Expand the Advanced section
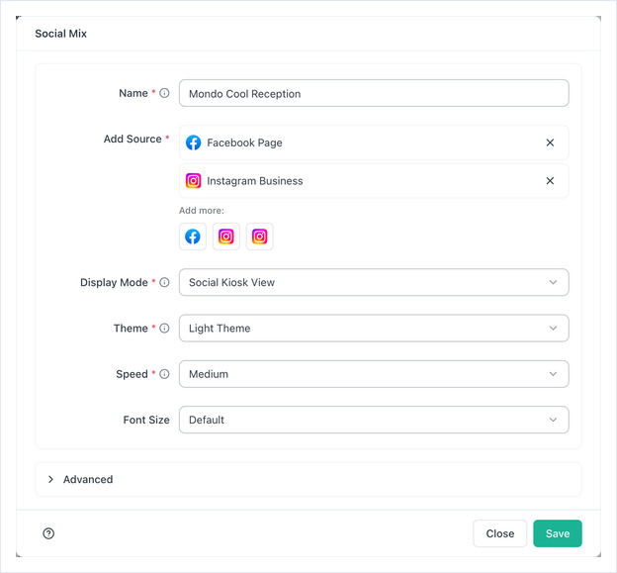The image size is (617, 573). point(308,479)
